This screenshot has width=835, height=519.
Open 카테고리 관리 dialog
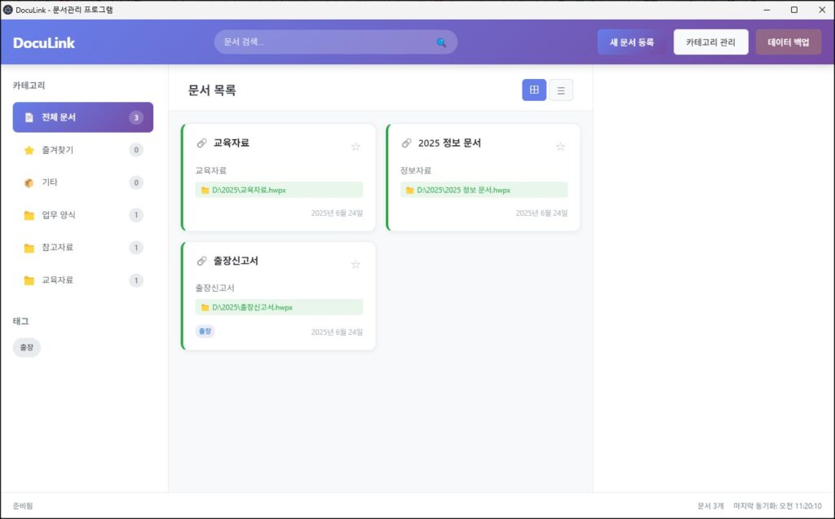pyautogui.click(x=710, y=42)
